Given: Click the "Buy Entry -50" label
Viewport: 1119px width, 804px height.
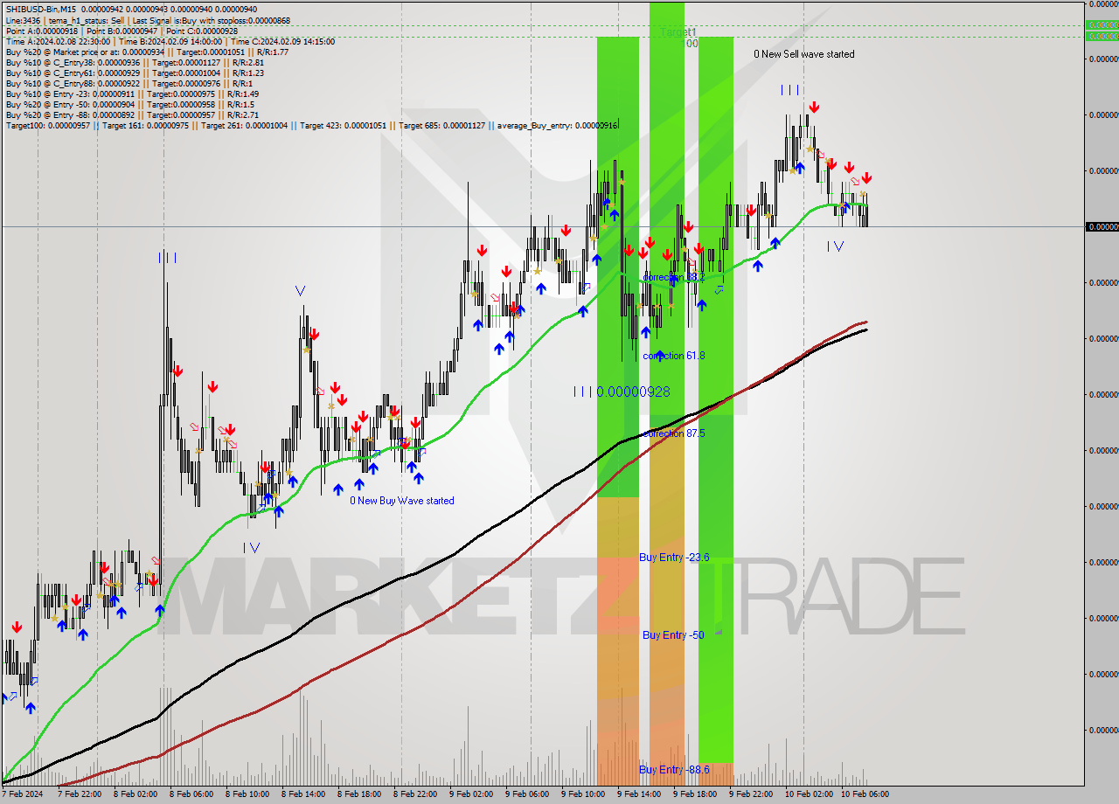Looking at the screenshot, I should tap(673, 635).
